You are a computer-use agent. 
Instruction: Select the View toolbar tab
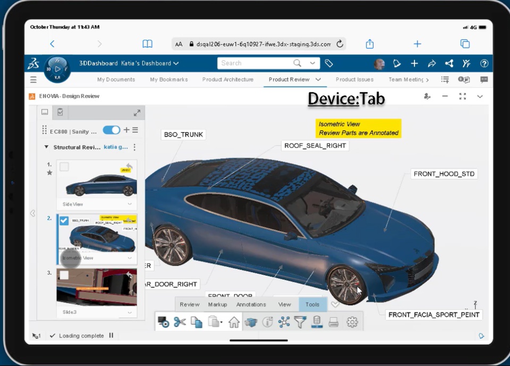pos(285,304)
